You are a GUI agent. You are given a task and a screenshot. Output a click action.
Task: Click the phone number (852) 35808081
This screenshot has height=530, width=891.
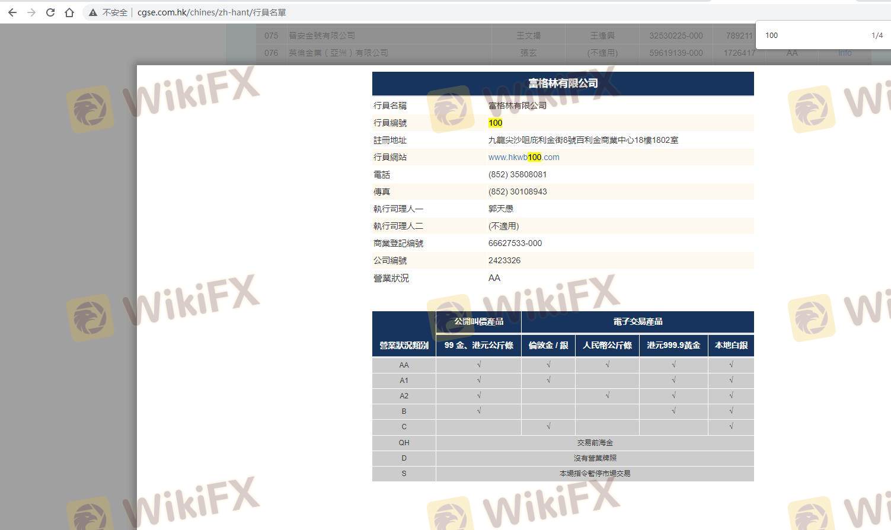[x=517, y=174]
